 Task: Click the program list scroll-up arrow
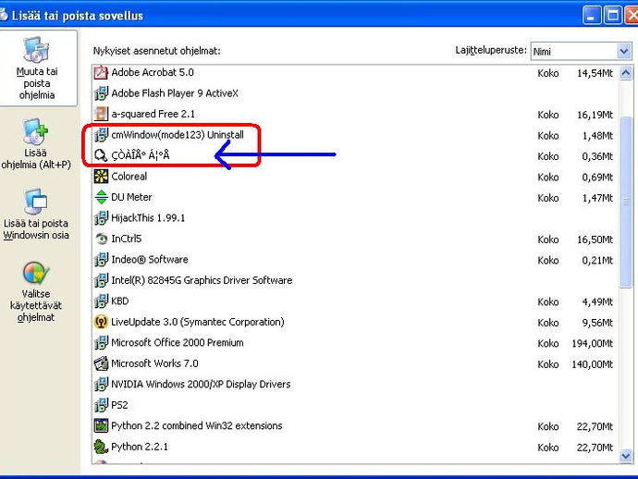625,73
